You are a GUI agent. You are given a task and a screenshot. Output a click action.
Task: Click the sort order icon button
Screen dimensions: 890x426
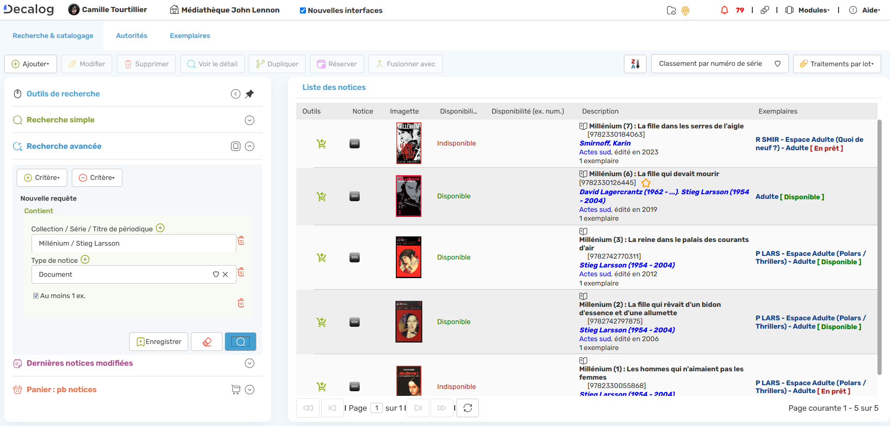[x=635, y=64]
